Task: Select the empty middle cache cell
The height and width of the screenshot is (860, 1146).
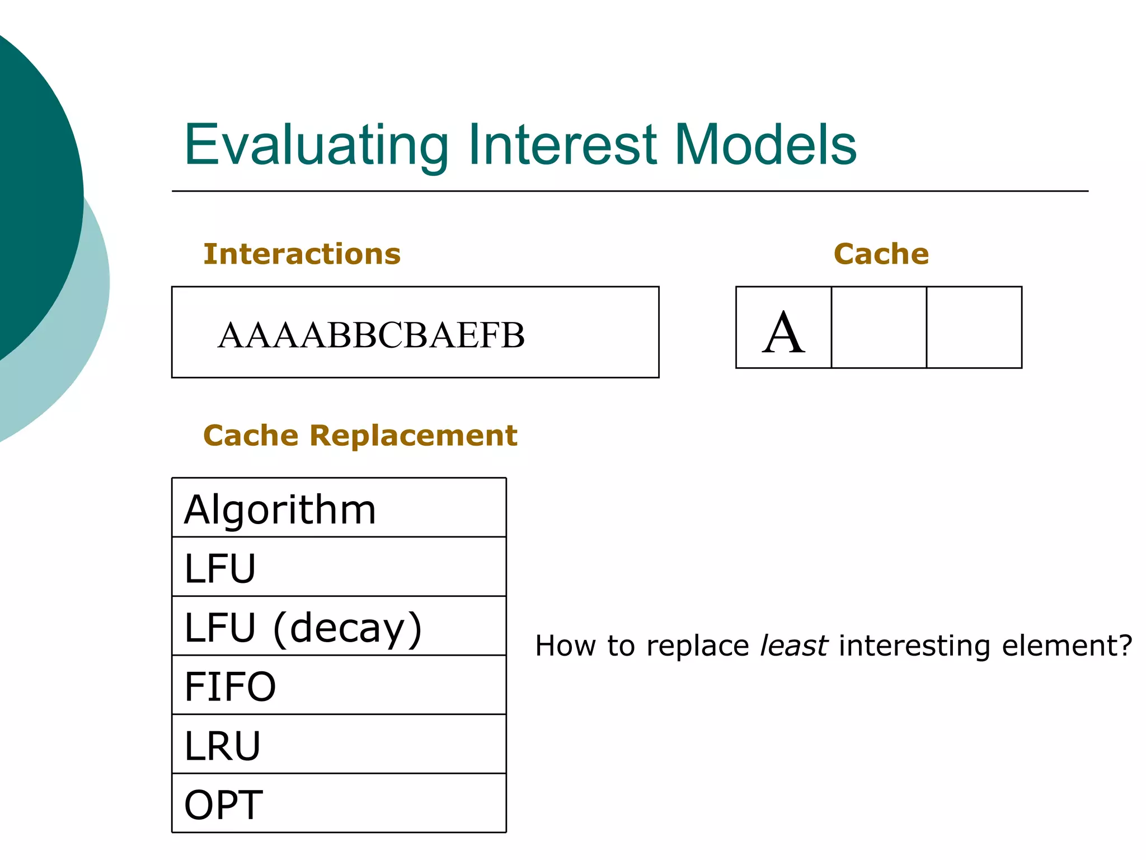Action: coord(879,328)
